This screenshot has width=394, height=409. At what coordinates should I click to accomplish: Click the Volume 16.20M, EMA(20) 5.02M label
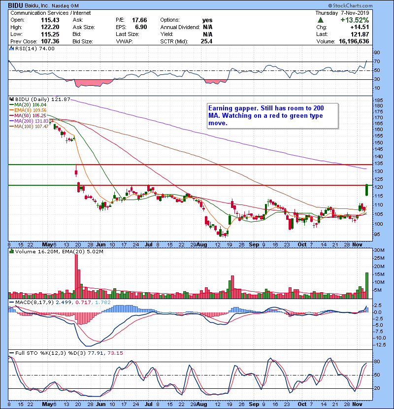59,251
